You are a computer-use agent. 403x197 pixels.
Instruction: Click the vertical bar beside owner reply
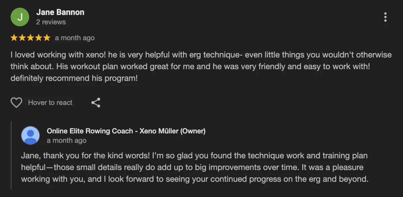(x=11, y=155)
